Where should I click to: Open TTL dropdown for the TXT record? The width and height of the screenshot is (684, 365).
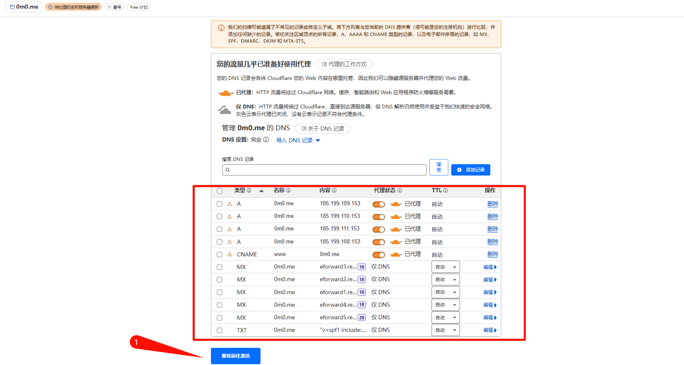point(445,331)
